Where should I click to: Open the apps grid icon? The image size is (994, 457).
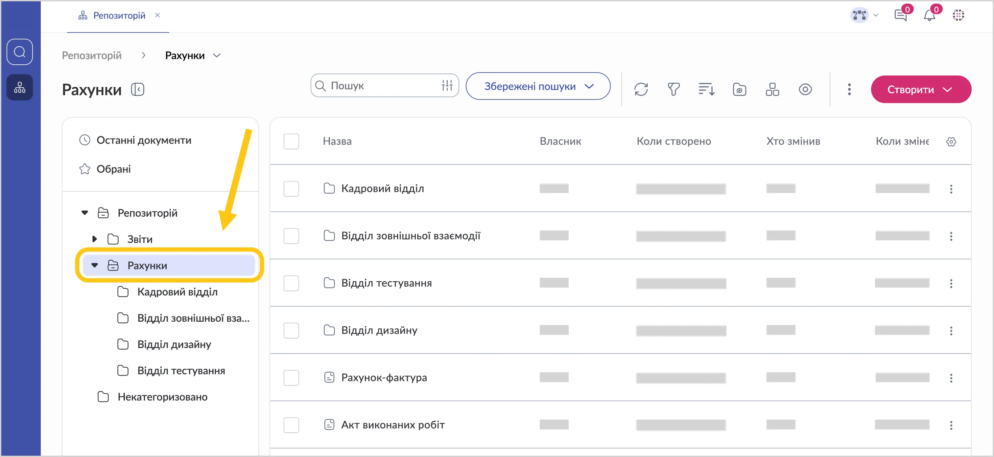pyautogui.click(x=958, y=15)
